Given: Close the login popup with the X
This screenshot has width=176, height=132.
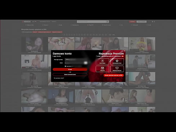Looking at the screenshot, I should coord(124,51).
